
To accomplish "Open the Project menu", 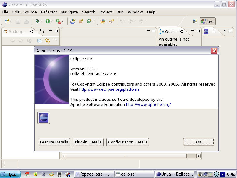I will click(106, 12).
